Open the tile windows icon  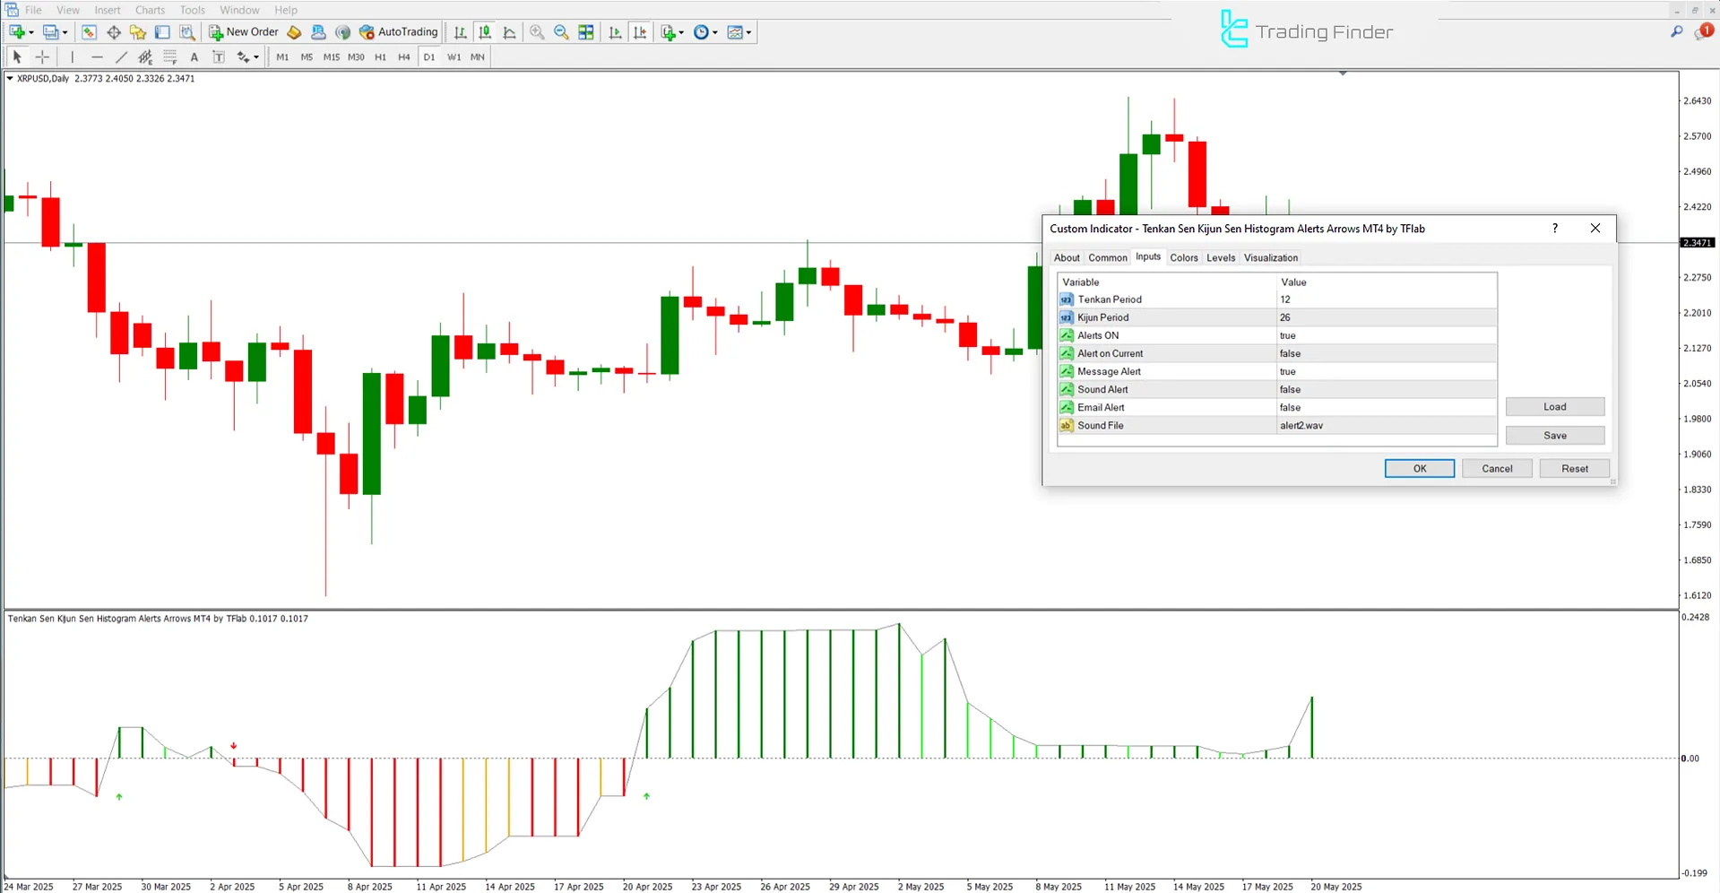tap(585, 32)
